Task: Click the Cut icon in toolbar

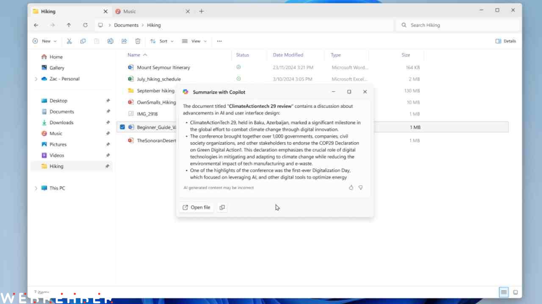Action: 69,41
